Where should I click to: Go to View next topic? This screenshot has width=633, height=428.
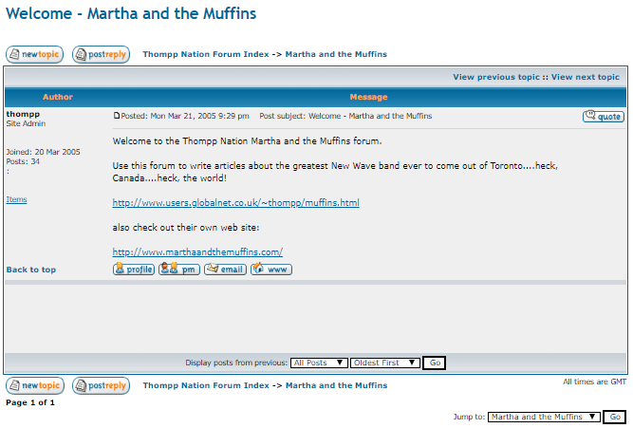point(585,77)
